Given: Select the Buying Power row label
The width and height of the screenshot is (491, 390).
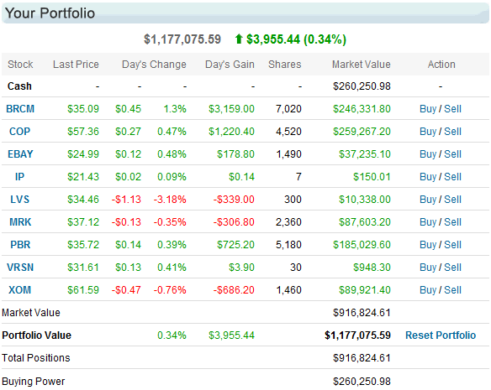Looking at the screenshot, I should tap(33, 382).
